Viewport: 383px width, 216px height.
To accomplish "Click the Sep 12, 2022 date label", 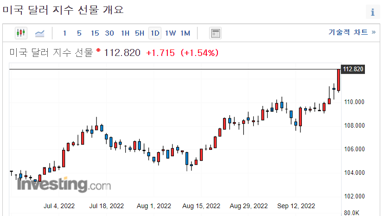I will pyautogui.click(x=296, y=206).
